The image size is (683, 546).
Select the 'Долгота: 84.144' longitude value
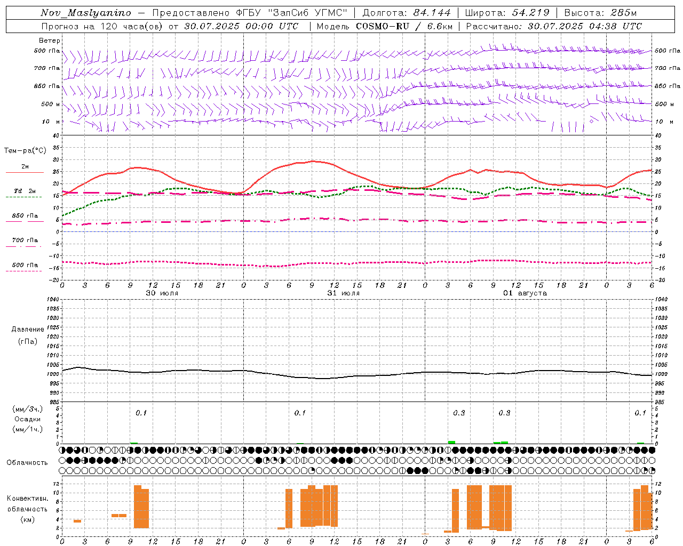(x=406, y=13)
